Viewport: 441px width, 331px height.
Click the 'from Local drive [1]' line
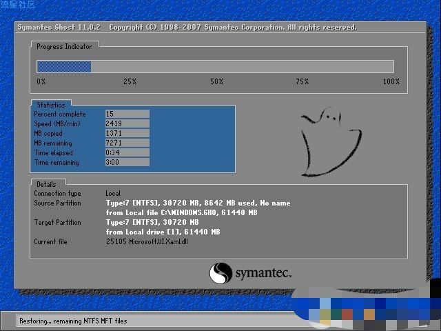163,232
